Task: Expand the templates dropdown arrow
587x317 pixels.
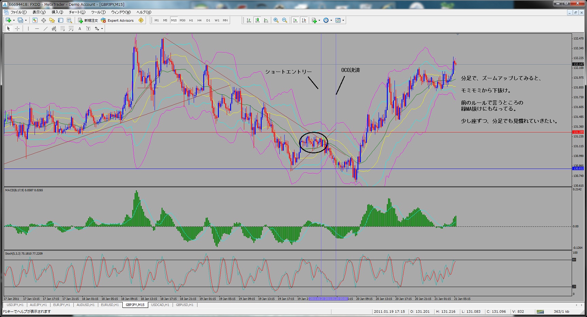Action: tap(343, 20)
